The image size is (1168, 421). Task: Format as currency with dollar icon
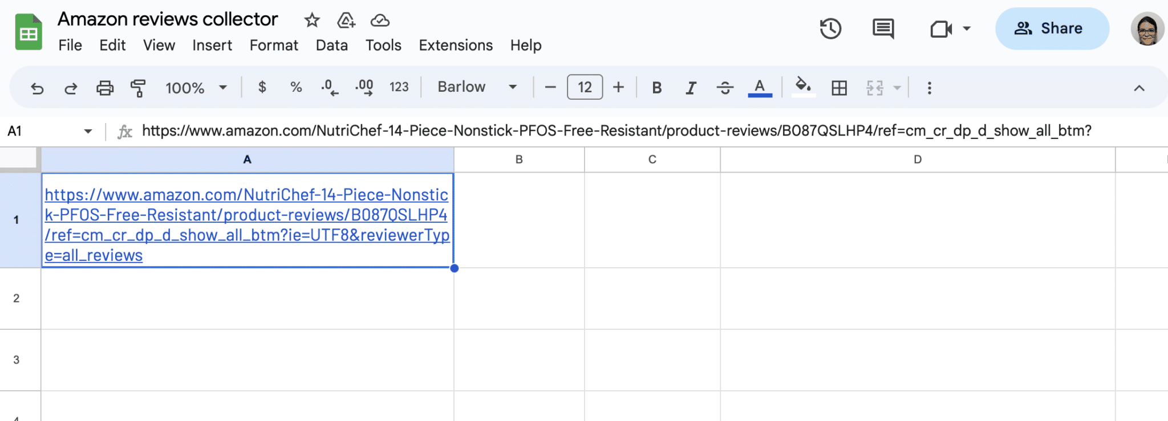pyautogui.click(x=262, y=87)
